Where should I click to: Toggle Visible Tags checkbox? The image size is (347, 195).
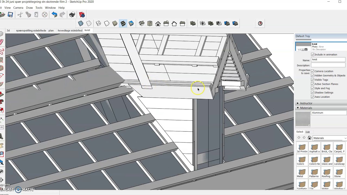[x=313, y=80]
